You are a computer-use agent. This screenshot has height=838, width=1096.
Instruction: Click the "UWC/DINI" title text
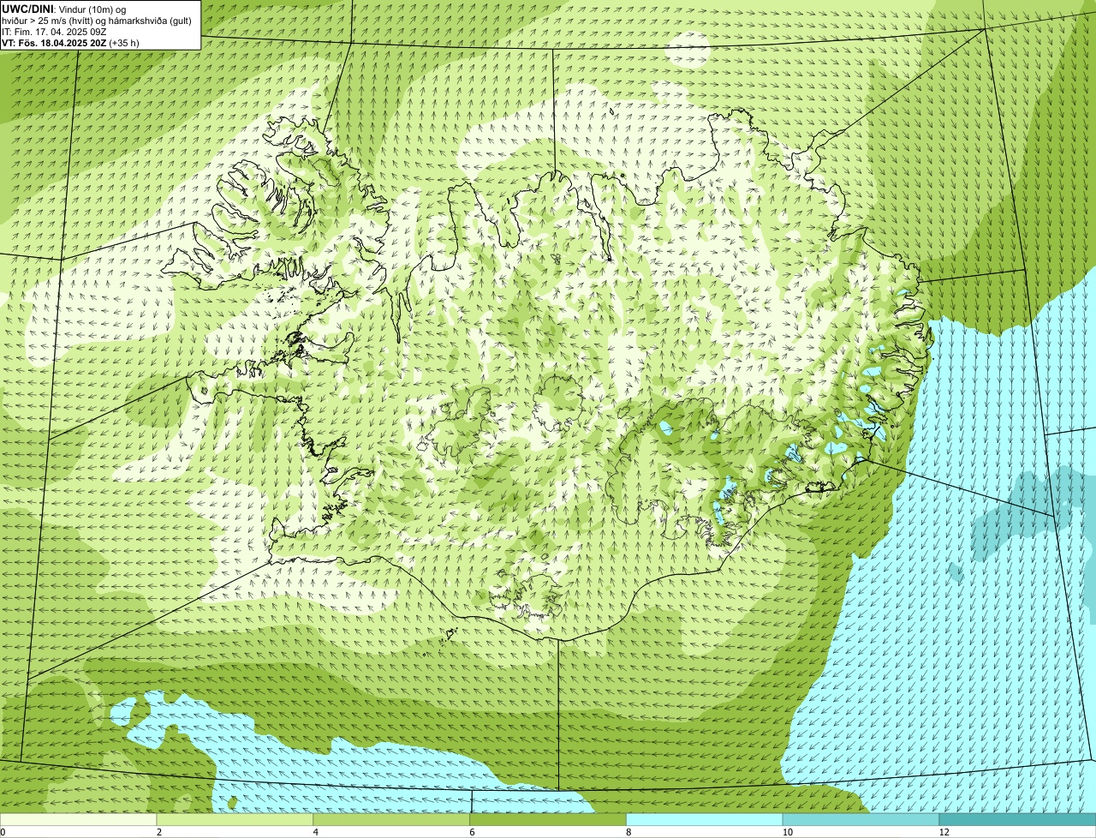pyautogui.click(x=28, y=9)
